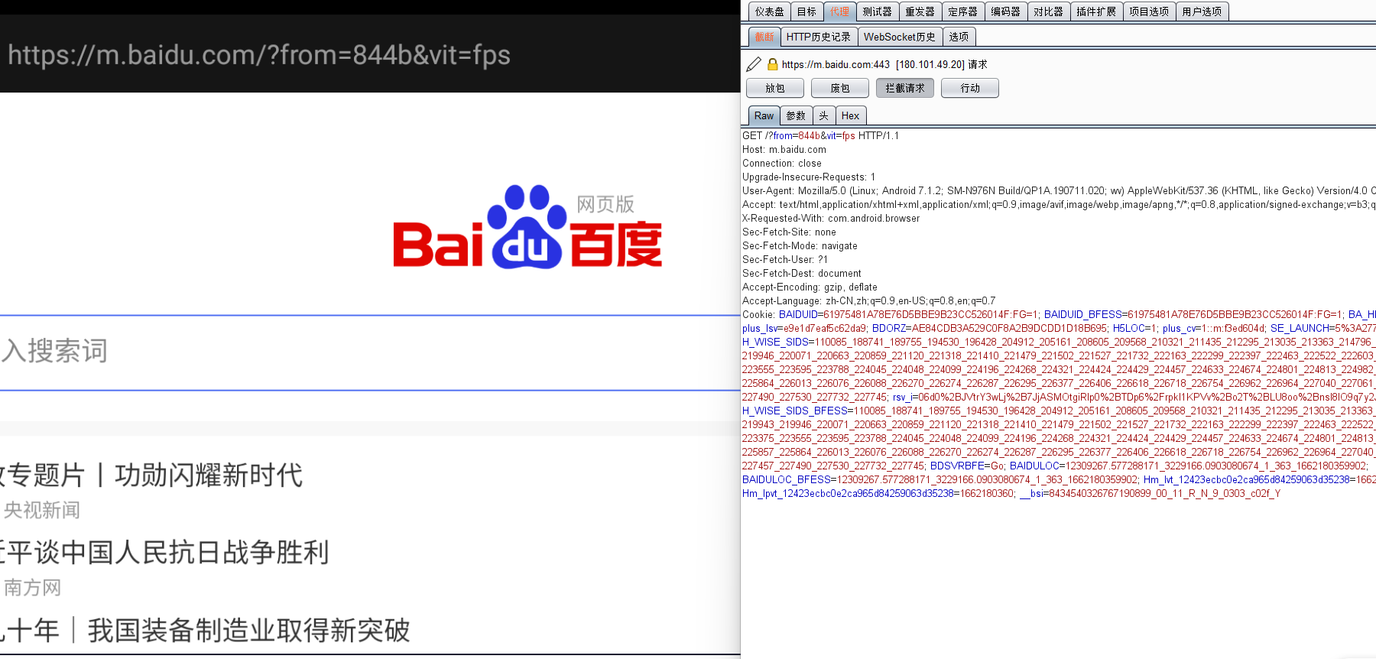Click the Hm_lpvt cookie line
This screenshot has height=659, width=1376.
coord(1011,493)
